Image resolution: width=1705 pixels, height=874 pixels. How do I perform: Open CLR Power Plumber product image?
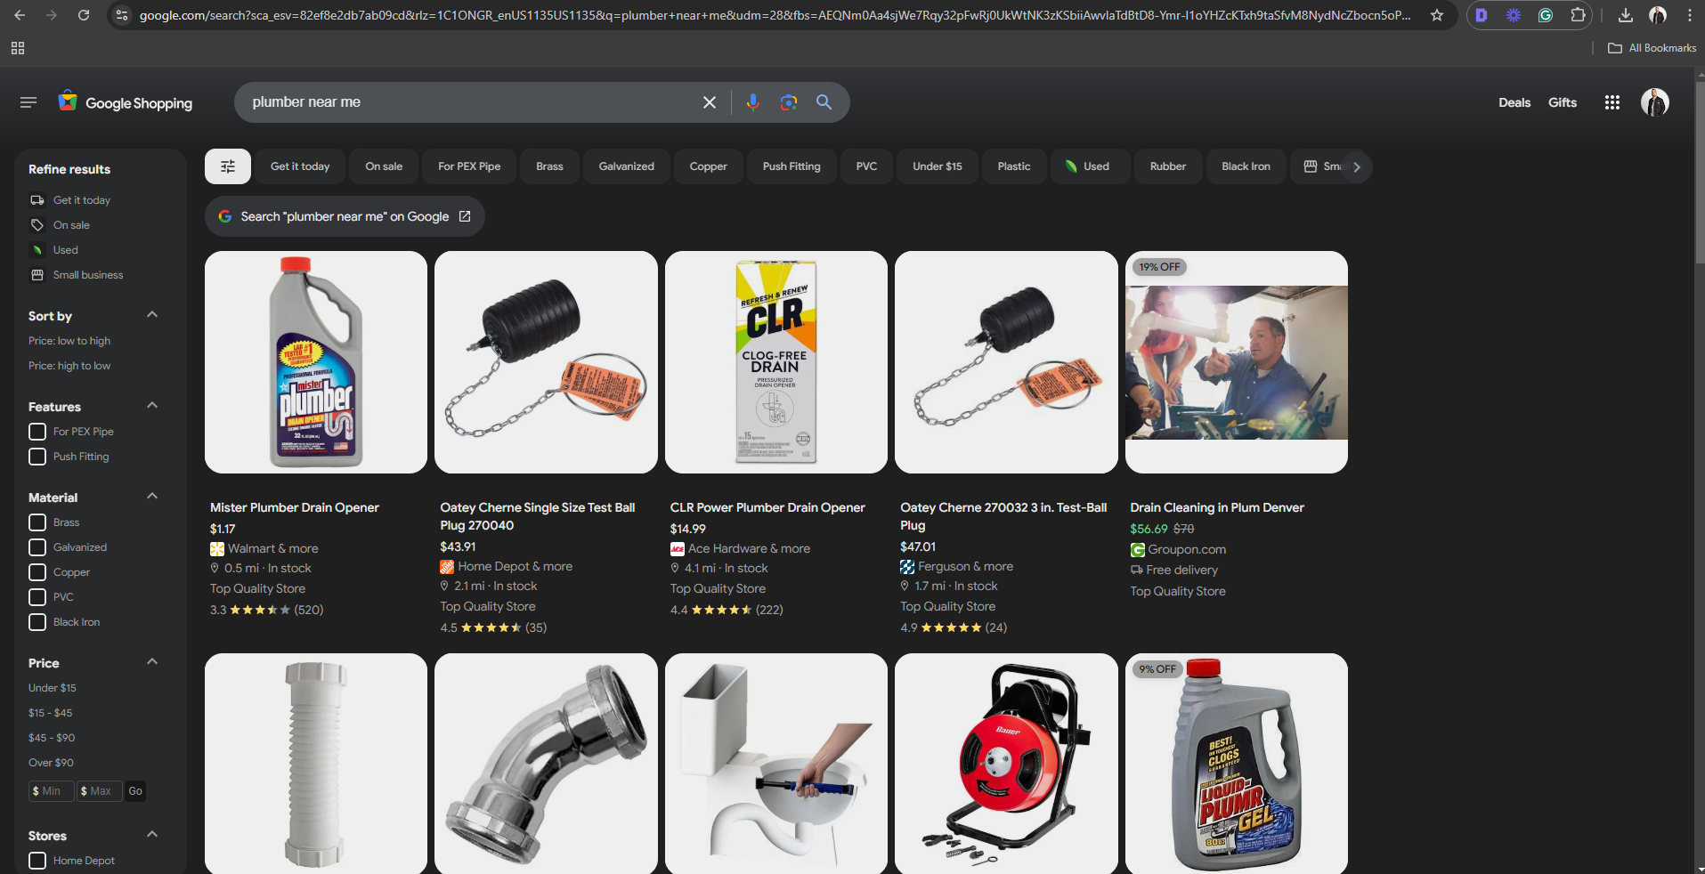[776, 362]
